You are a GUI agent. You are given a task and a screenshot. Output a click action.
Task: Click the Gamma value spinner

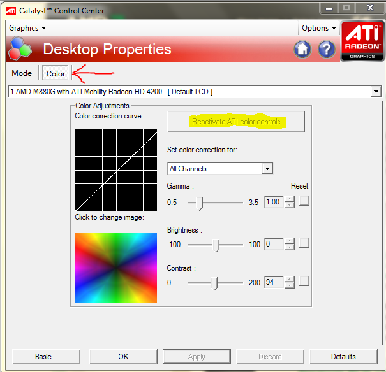tap(289, 202)
